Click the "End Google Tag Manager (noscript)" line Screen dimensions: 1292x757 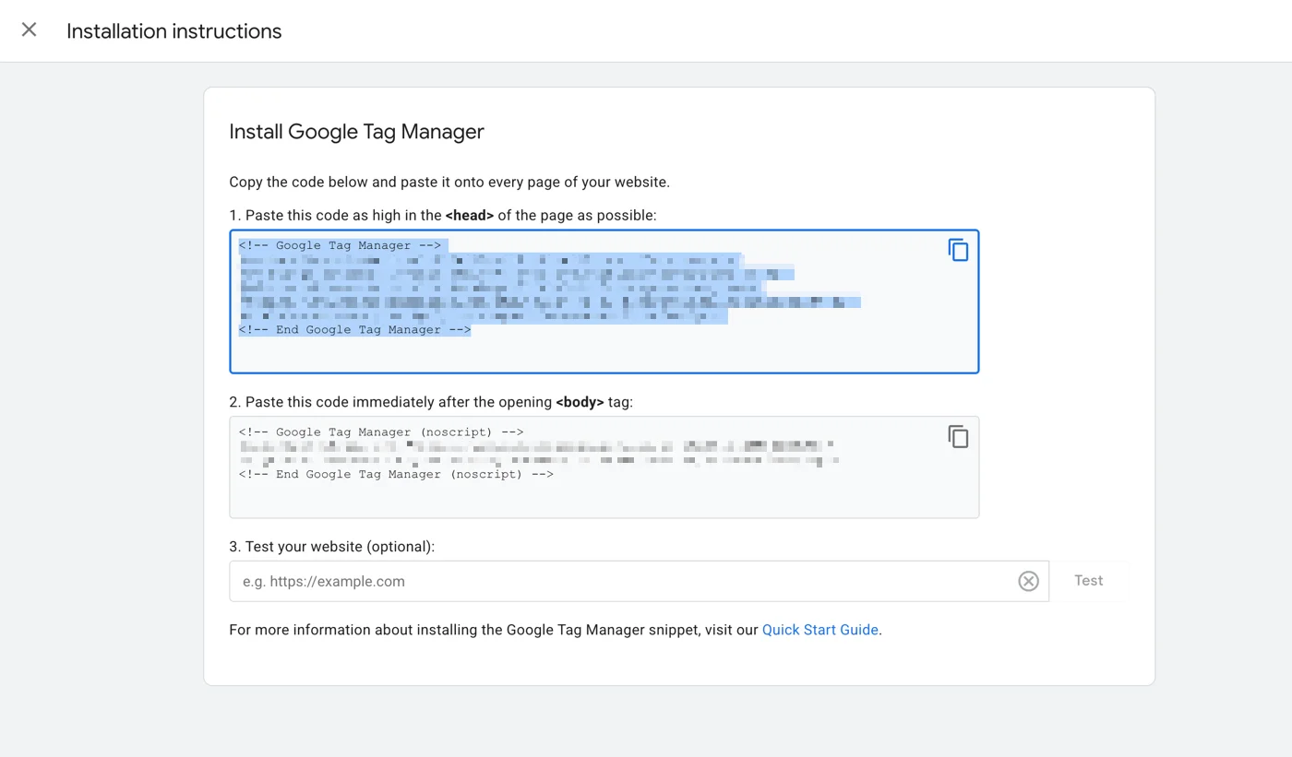pyautogui.click(x=395, y=475)
